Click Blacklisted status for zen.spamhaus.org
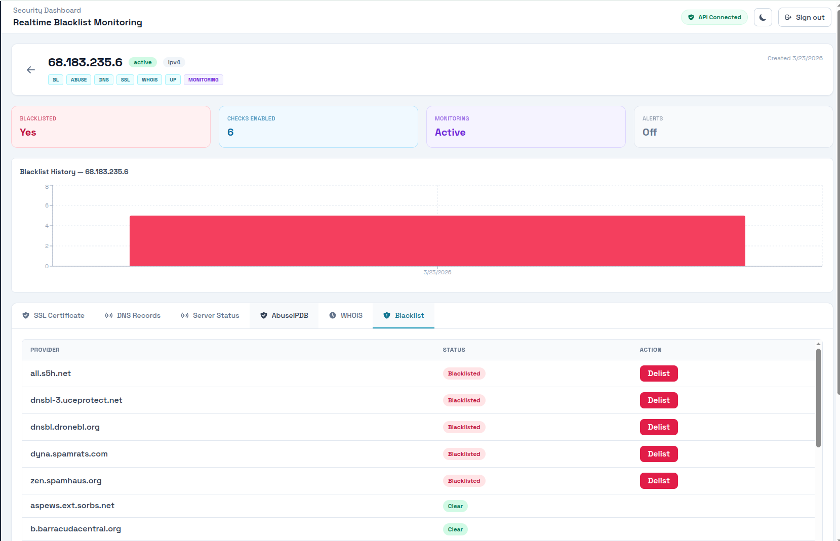 pyautogui.click(x=464, y=481)
